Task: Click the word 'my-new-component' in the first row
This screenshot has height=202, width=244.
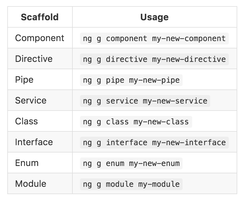Action: point(189,38)
